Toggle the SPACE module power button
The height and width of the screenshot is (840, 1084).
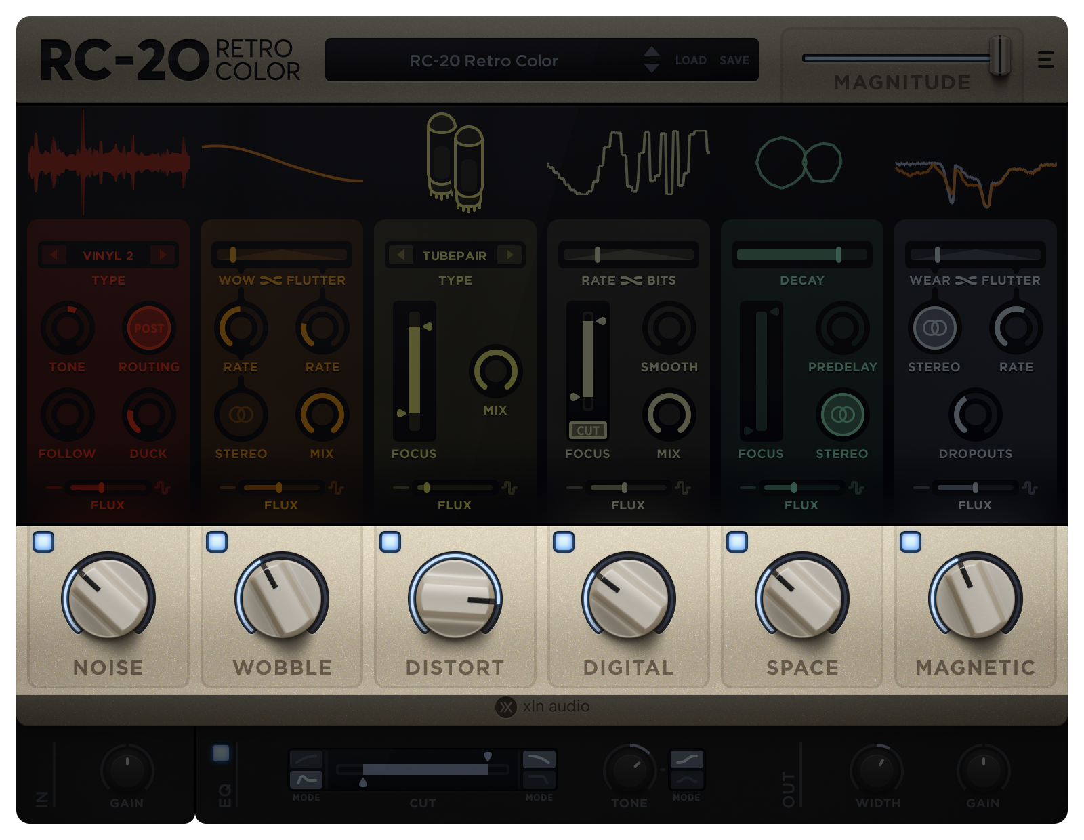(x=737, y=542)
